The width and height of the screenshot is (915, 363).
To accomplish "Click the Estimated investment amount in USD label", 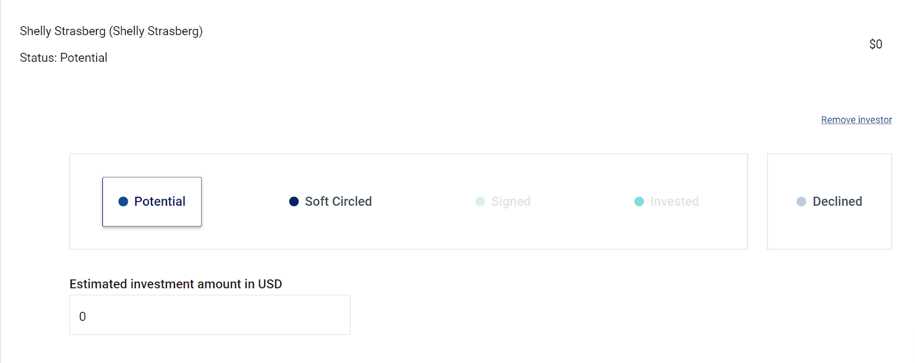I will (x=176, y=284).
